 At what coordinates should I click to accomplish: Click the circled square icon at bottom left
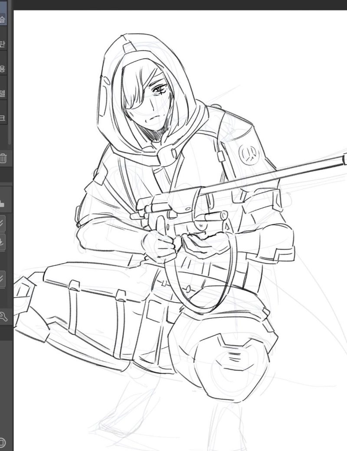pyautogui.click(x=3, y=442)
